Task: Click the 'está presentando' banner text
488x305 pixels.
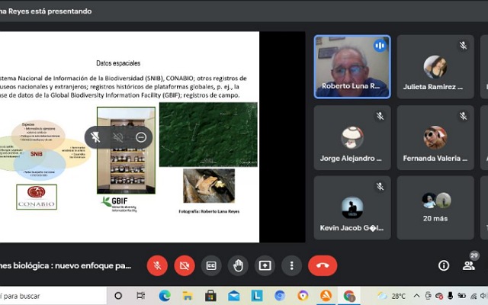Action: point(60,11)
